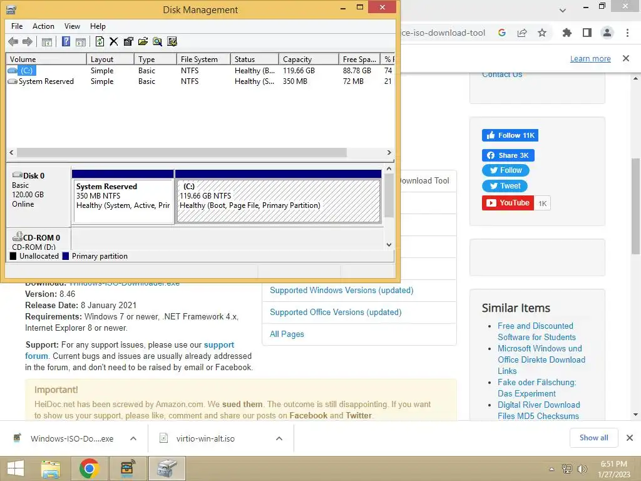Viewport: 641px width, 481px height.
Task: Sort by the Capacity column header
Action: click(309, 59)
